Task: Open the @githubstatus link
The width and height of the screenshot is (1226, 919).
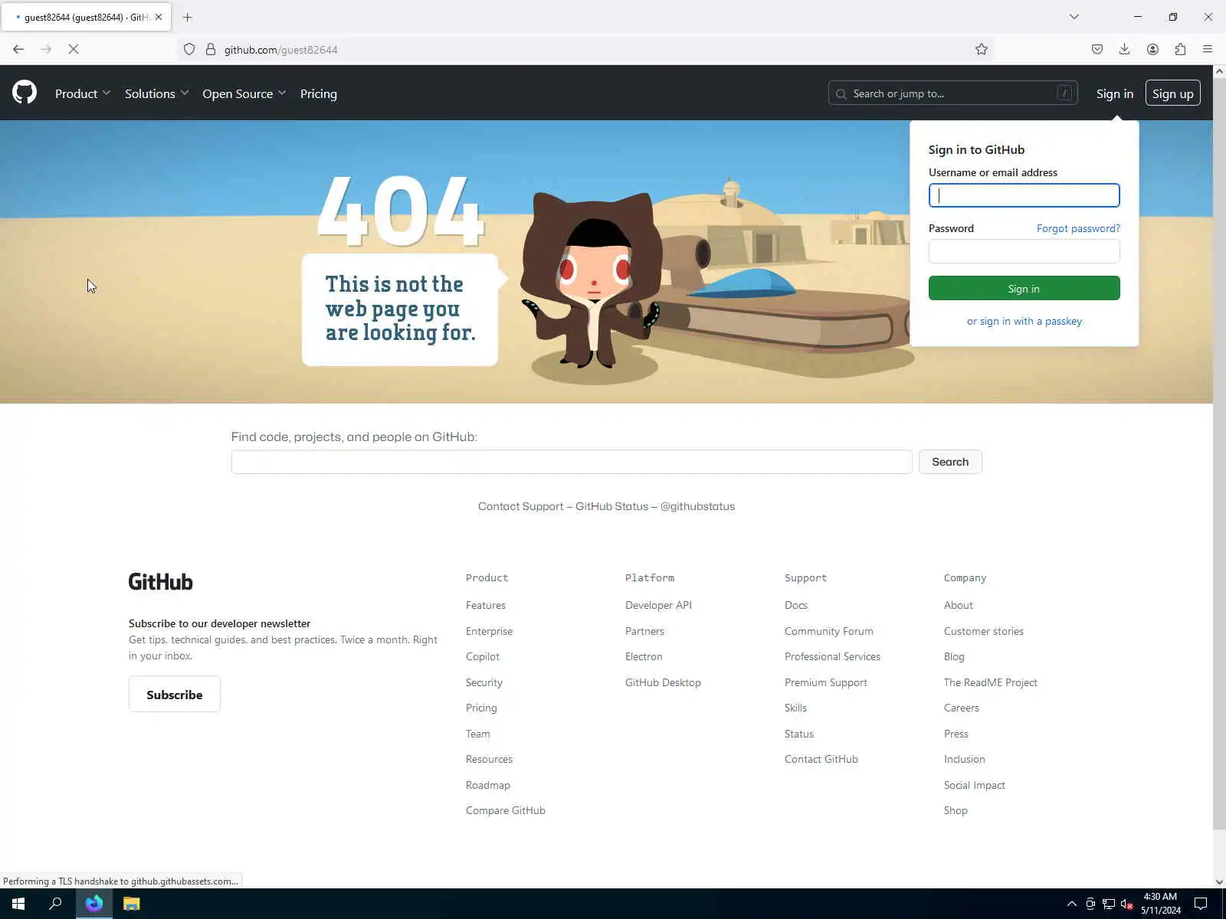Action: coord(697,506)
